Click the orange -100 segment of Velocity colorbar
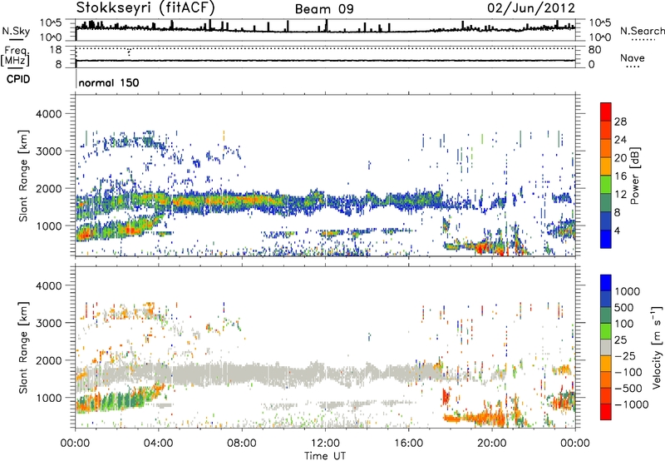This screenshot has width=665, height=461. (x=606, y=380)
